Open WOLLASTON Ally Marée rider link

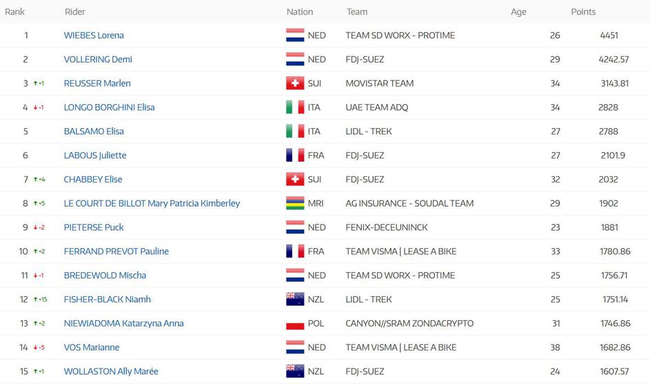click(x=111, y=371)
